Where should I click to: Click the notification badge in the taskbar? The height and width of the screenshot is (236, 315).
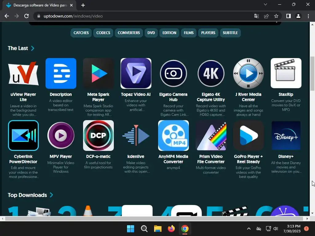coord(306,228)
